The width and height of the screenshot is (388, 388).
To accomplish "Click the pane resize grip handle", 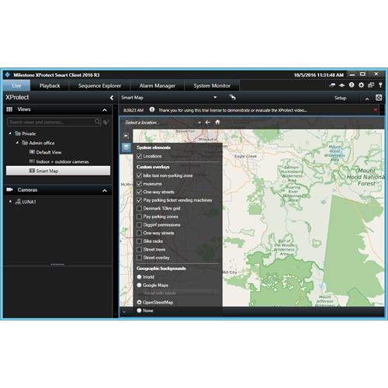I will click(57, 265).
